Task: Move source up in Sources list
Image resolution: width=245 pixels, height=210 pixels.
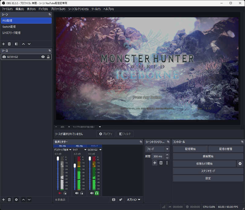Action: pyautogui.click(x=24, y=200)
